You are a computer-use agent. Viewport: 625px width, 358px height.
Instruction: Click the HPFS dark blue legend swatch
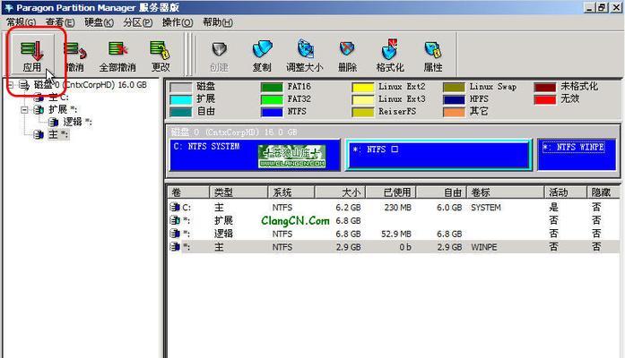point(454,100)
